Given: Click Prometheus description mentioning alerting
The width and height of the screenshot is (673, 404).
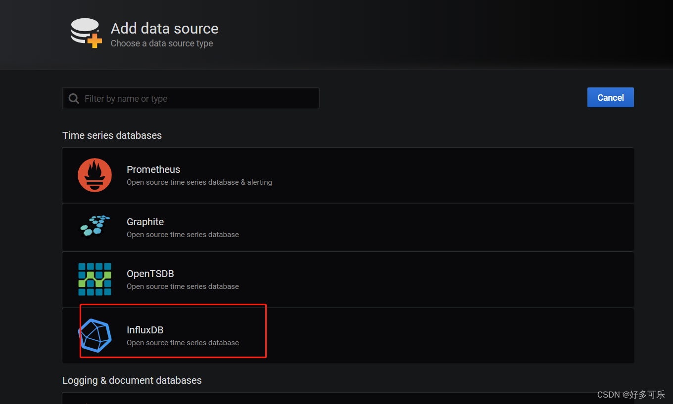Looking at the screenshot, I should 199,182.
